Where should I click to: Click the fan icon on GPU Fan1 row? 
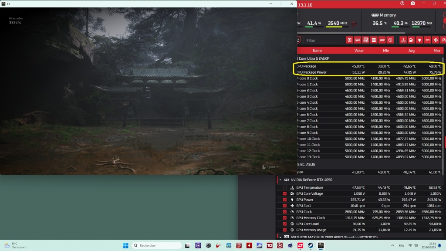coord(292,206)
